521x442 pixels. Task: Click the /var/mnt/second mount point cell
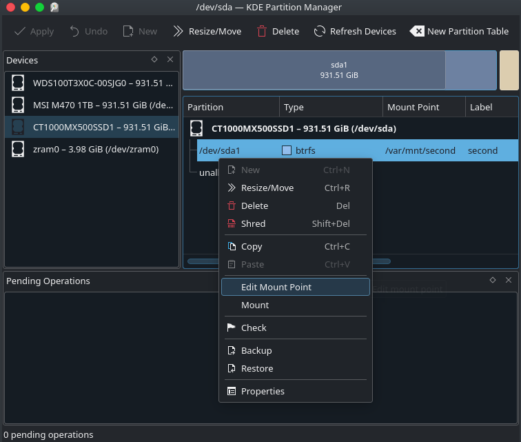420,150
